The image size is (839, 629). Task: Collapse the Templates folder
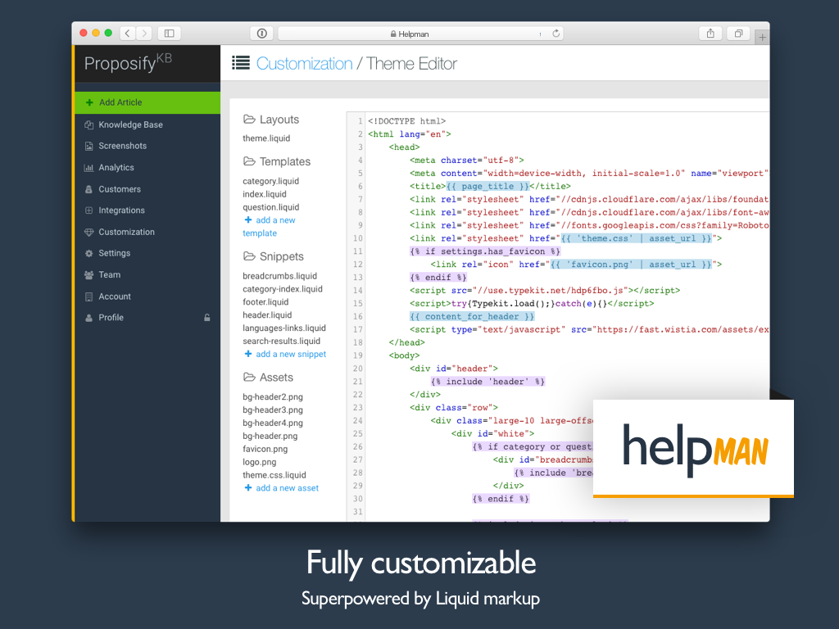pos(277,161)
